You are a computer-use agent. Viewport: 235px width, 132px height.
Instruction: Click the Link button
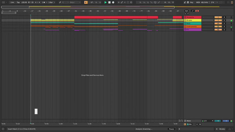point(12,2)
